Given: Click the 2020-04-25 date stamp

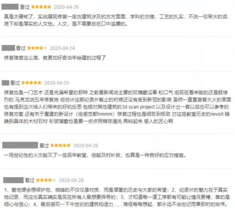Looking at the screenshot, I should pos(57,83).
